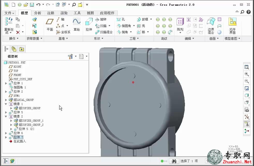Click the Undo arrow icon
Image resolution: width=254 pixels, height=166 pixels.
point(38,5)
